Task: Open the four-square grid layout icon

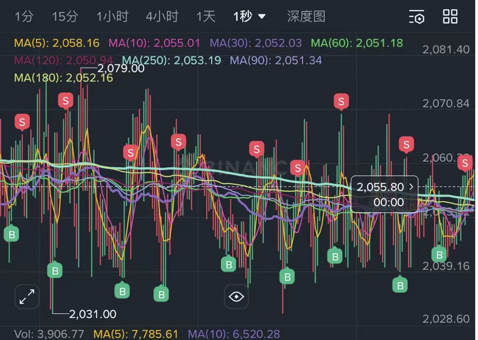Action: (450, 16)
